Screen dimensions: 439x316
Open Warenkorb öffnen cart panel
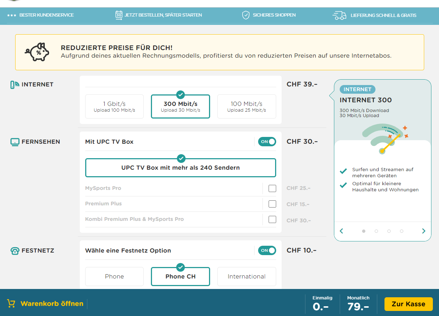pos(52,304)
